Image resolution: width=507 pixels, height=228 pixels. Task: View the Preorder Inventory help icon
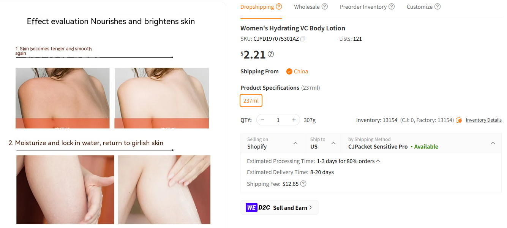coord(392,6)
